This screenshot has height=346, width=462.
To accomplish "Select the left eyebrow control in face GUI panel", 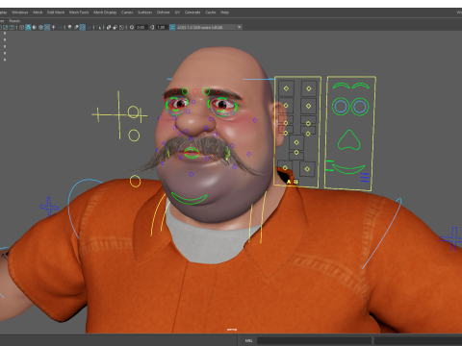I will tap(341, 86).
